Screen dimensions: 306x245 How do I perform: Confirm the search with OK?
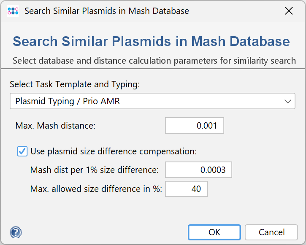coord(214,232)
